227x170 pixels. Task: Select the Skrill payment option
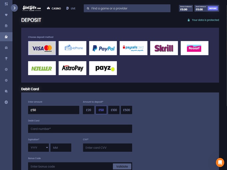(164, 48)
